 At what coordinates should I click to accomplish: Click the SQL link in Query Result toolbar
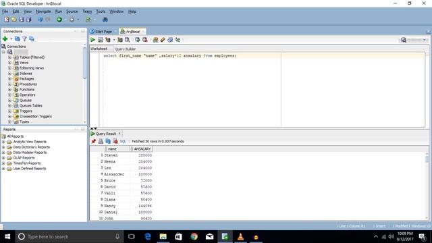click(123, 141)
